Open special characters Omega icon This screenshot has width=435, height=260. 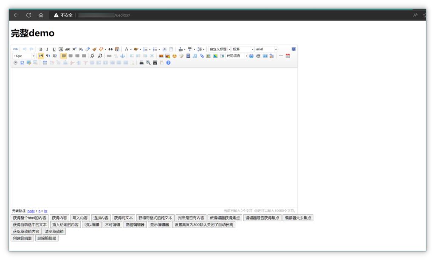click(22, 63)
